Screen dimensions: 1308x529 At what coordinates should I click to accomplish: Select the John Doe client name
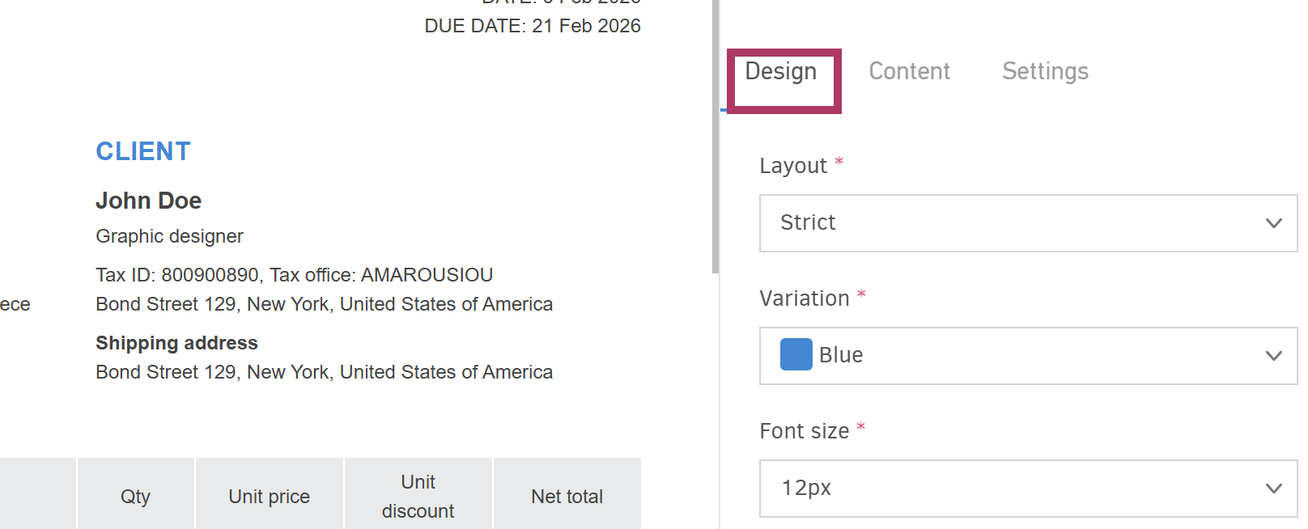pyautogui.click(x=148, y=201)
